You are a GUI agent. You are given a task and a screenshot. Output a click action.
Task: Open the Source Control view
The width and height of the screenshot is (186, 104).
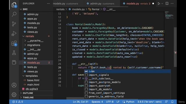click(x=14, y=24)
